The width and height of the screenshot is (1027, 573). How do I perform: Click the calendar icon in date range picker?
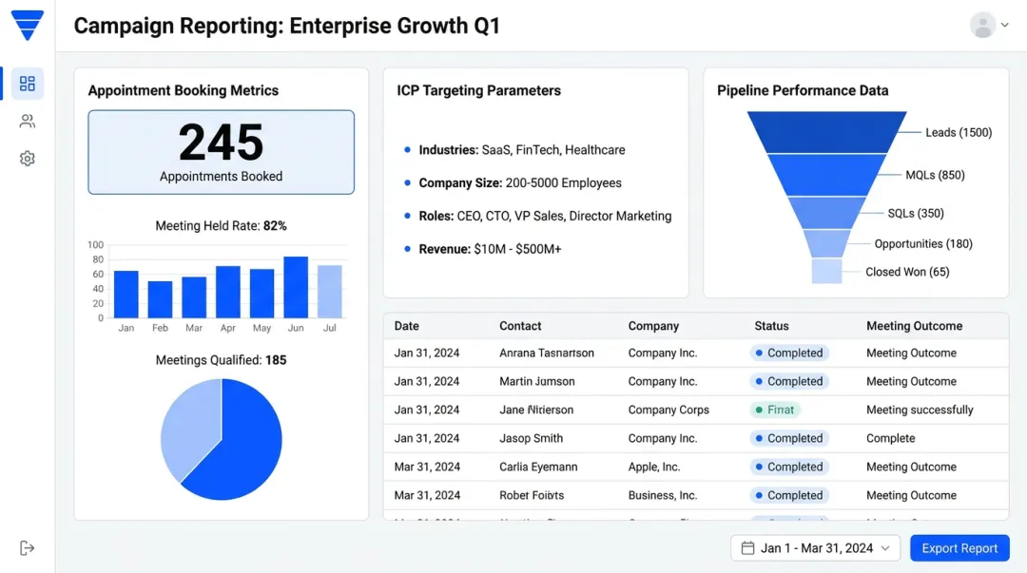(x=747, y=548)
